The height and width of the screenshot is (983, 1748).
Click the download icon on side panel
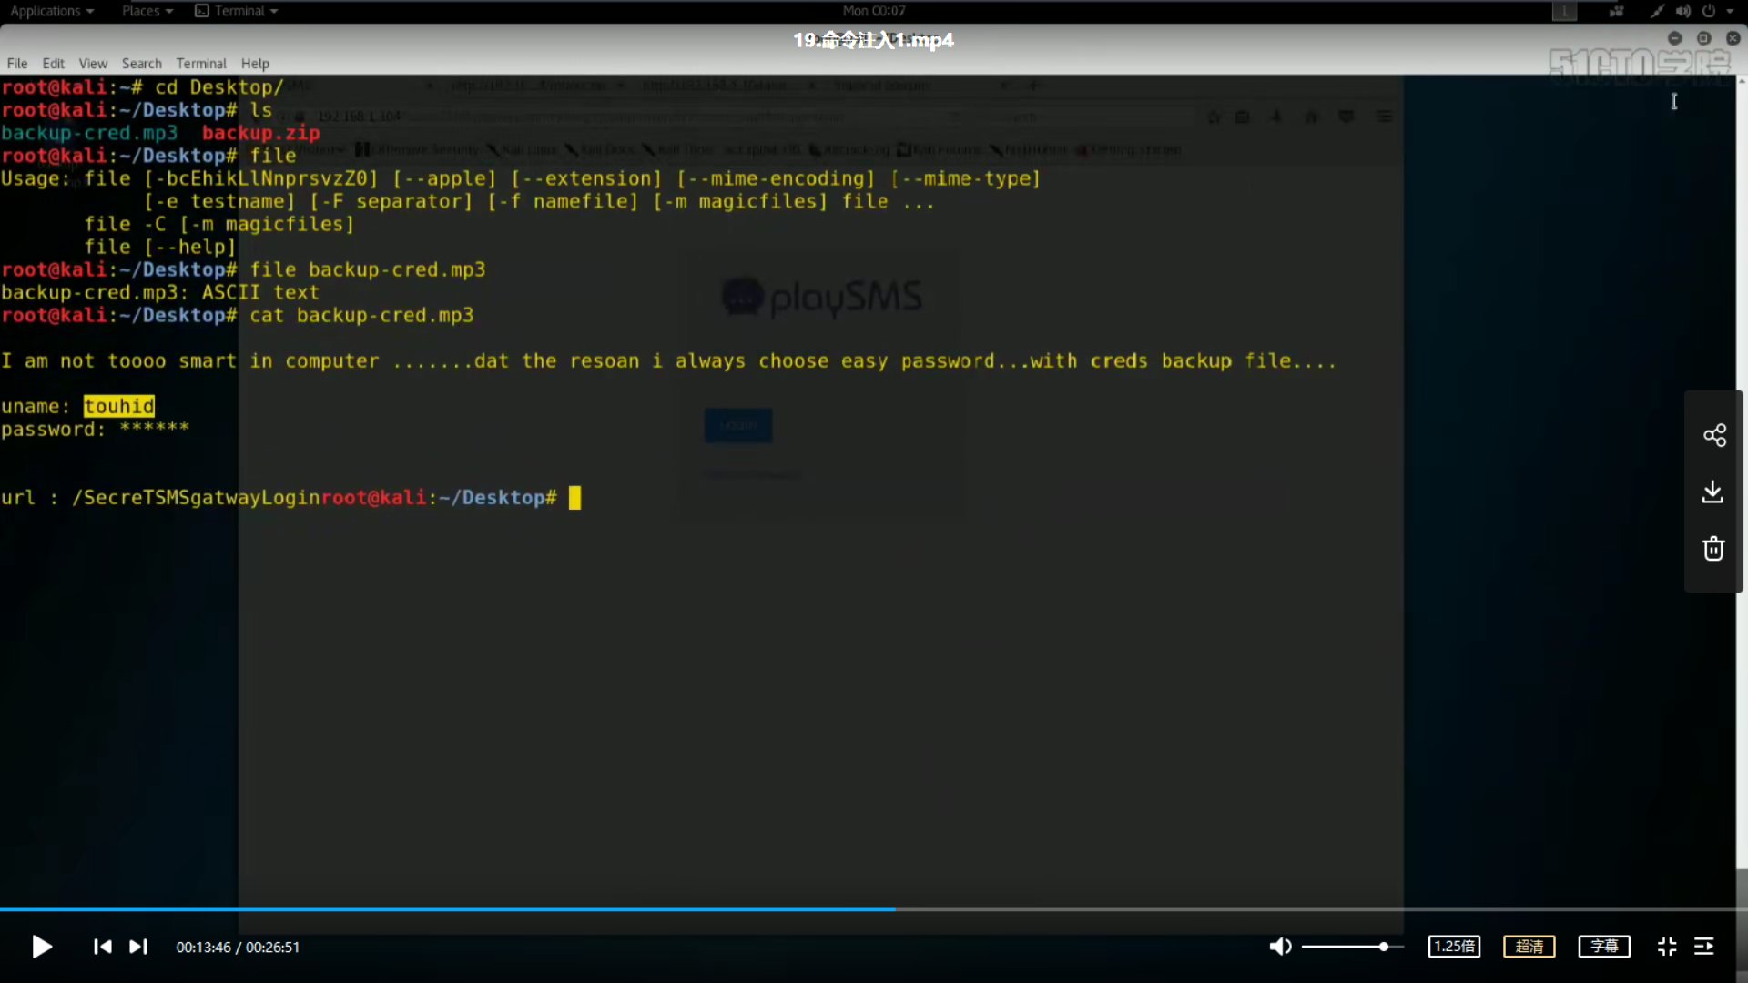tap(1712, 491)
